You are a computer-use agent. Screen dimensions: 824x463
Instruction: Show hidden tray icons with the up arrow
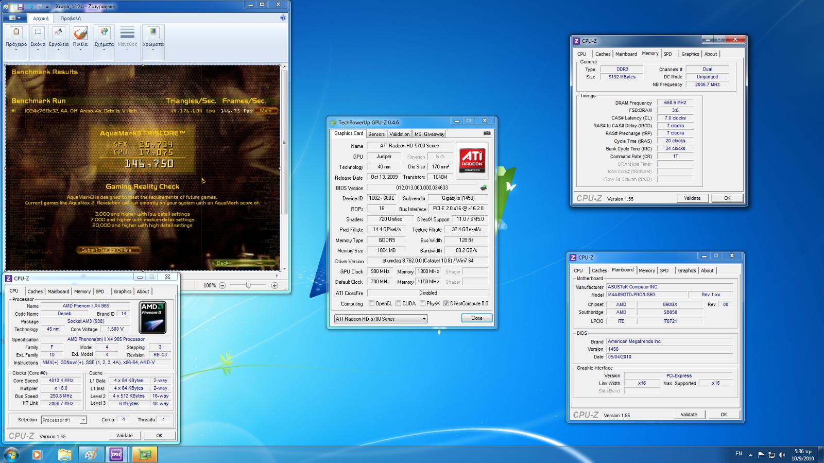(x=751, y=455)
